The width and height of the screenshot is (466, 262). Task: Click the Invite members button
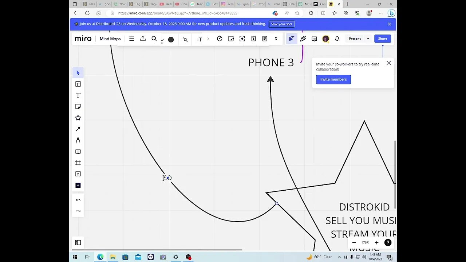tap(333, 79)
